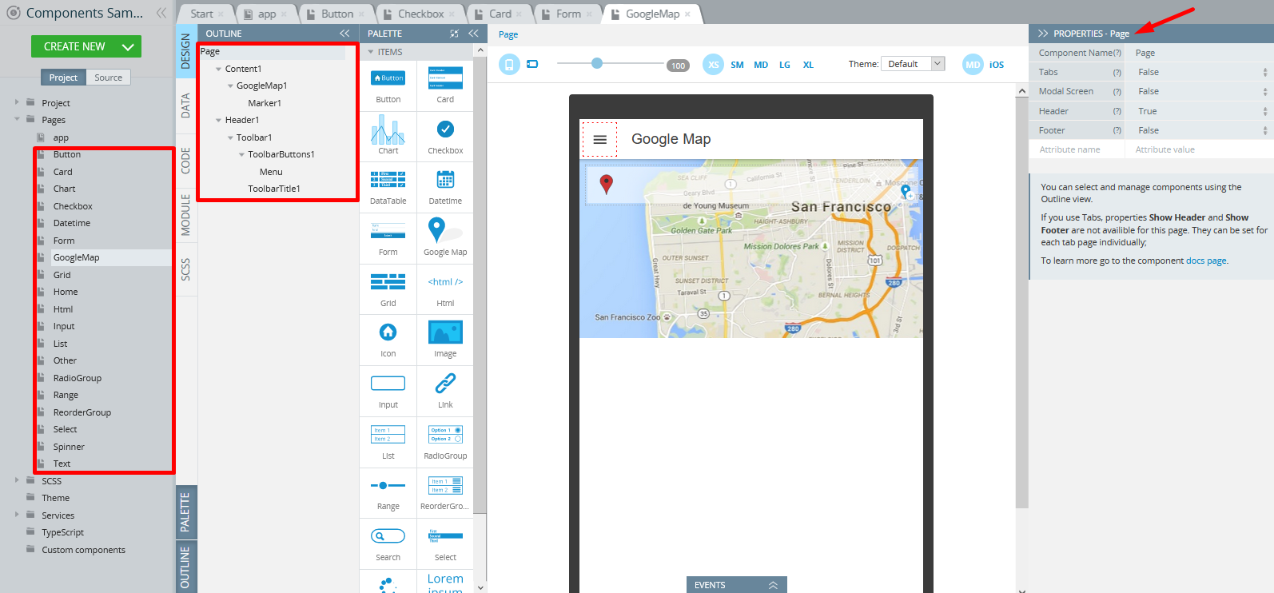1274x593 pixels.
Task: Toggle to Project view
Action: tap(63, 78)
